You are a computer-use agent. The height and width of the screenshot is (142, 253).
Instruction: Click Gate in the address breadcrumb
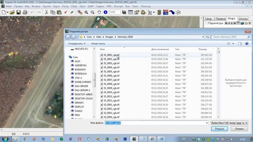click(x=98, y=37)
